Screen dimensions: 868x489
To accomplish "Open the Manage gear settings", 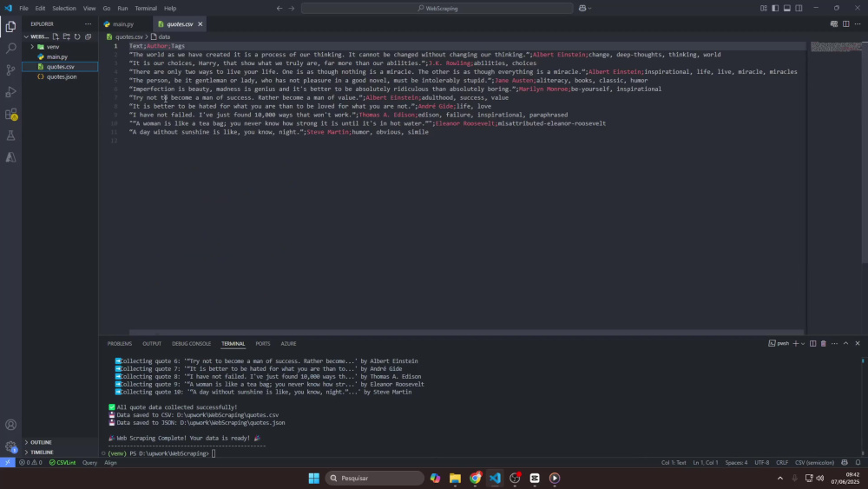I will (10, 446).
